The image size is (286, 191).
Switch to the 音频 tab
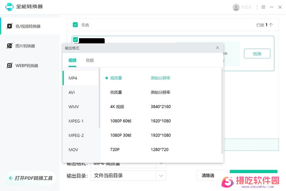pos(89,60)
